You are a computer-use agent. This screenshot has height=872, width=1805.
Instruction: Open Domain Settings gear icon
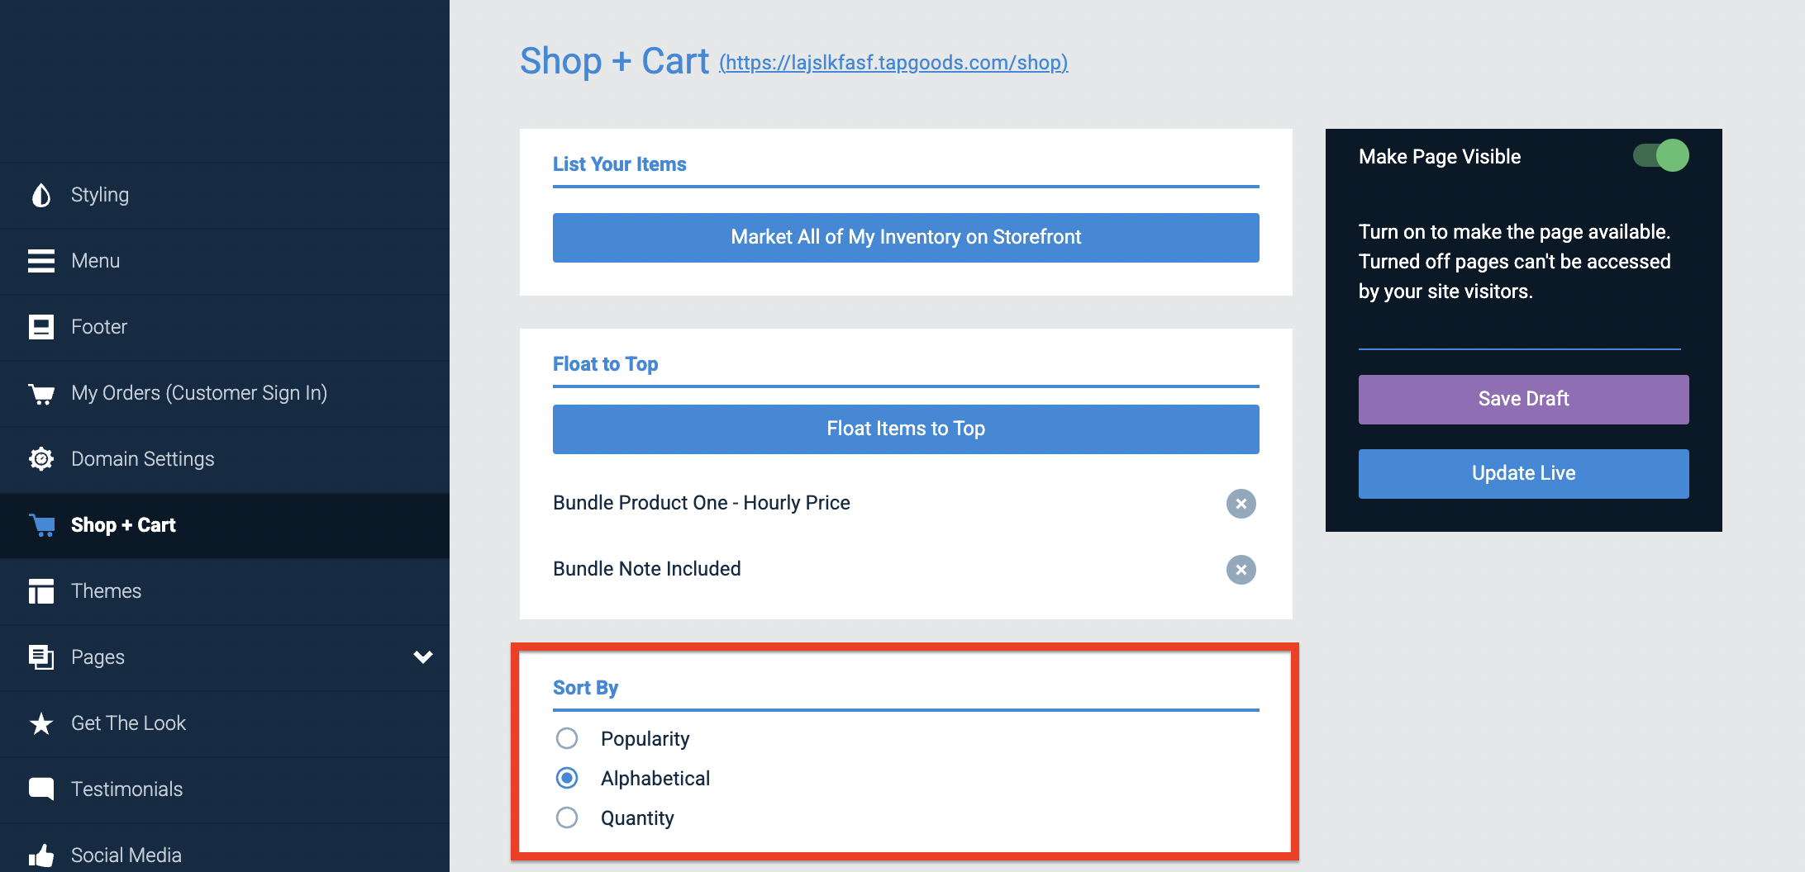click(x=40, y=458)
